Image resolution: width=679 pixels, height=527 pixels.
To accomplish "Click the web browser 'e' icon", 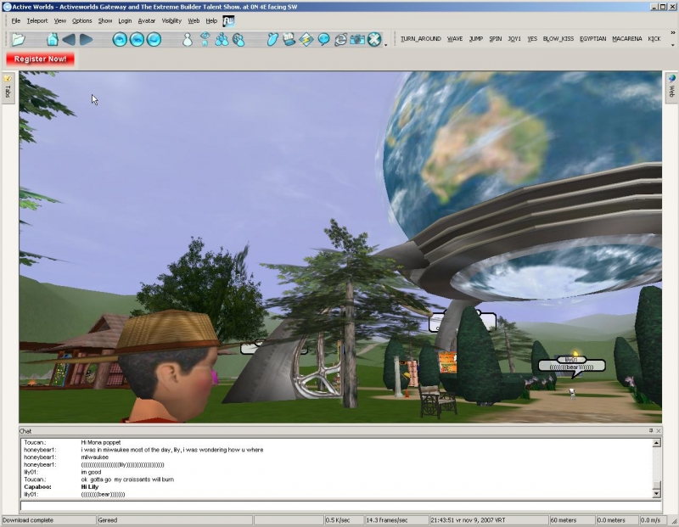I will coord(340,39).
